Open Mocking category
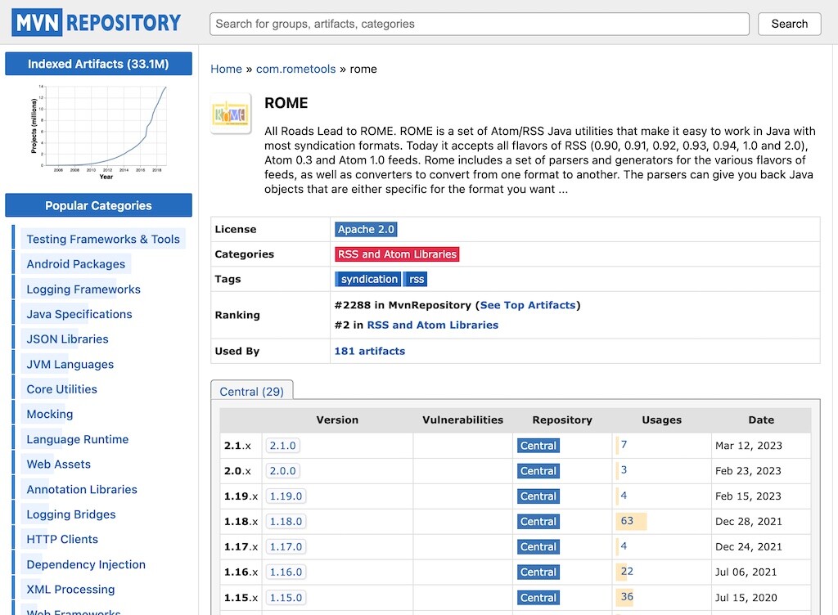 coord(50,414)
